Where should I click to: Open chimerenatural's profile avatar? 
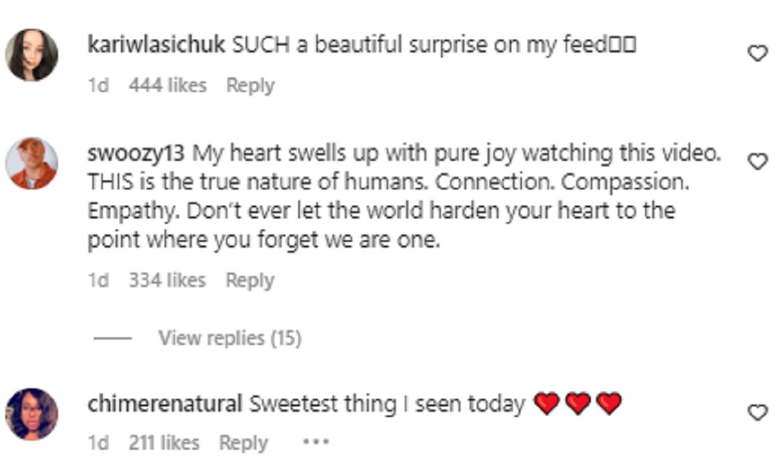tap(32, 414)
